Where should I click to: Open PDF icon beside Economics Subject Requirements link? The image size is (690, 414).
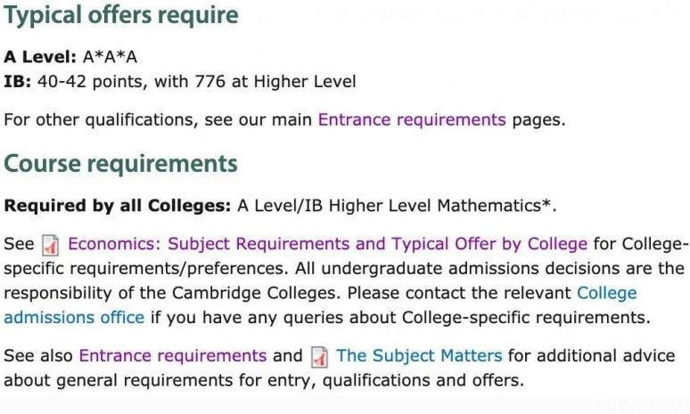pyautogui.click(x=50, y=245)
